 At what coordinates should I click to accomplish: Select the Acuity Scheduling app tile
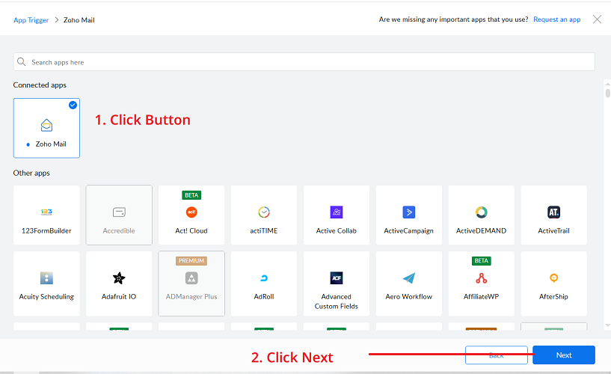pyautogui.click(x=46, y=284)
